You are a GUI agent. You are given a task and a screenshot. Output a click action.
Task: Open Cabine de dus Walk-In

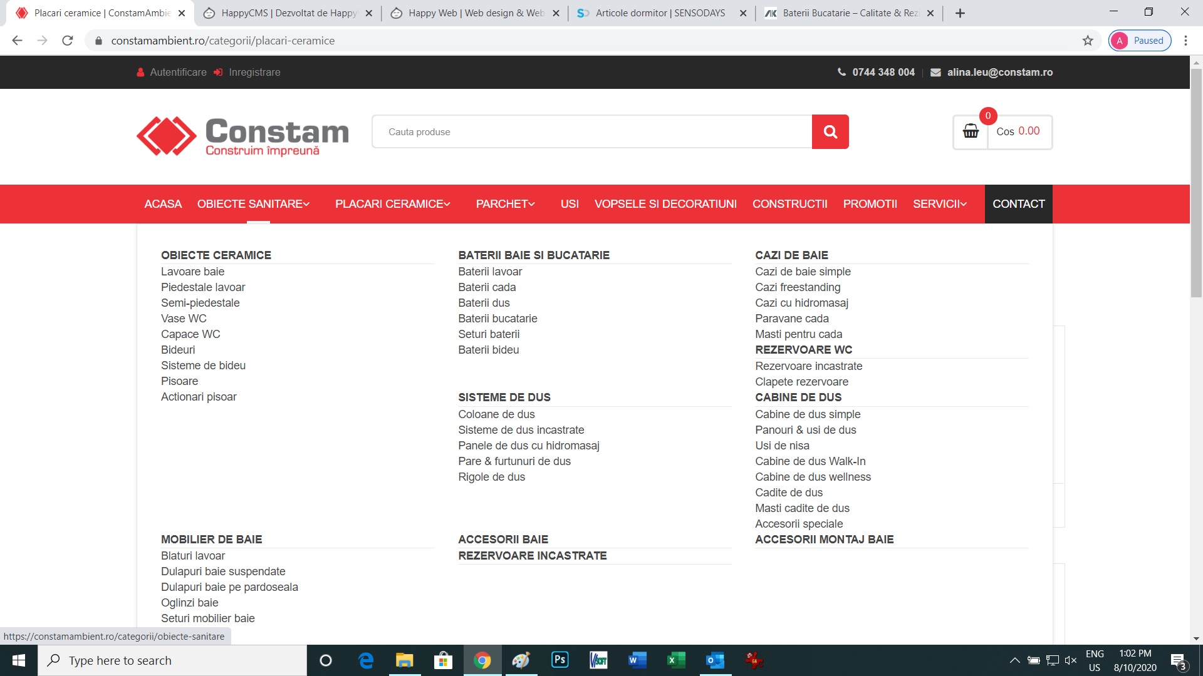[x=810, y=461]
